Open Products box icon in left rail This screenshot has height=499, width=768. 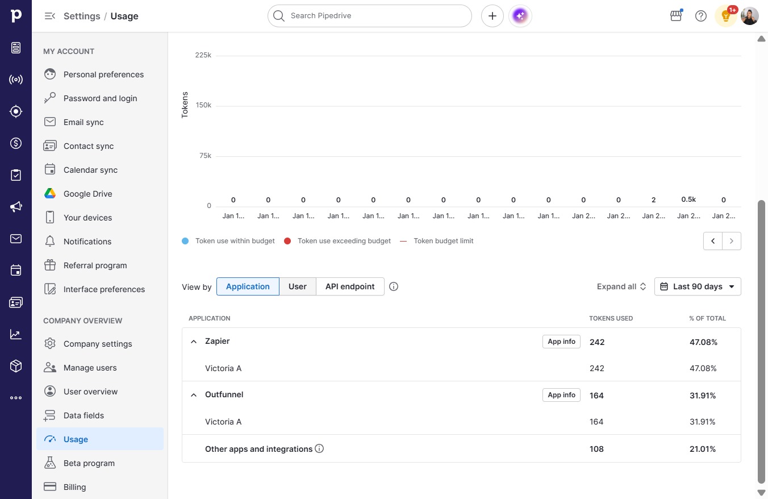[16, 366]
